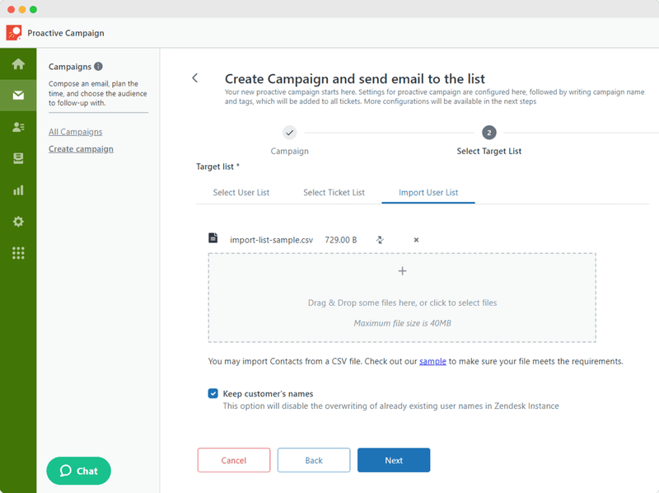659x493 pixels.
Task: Click the re-upload icon beside the CSV file
Action: (380, 240)
